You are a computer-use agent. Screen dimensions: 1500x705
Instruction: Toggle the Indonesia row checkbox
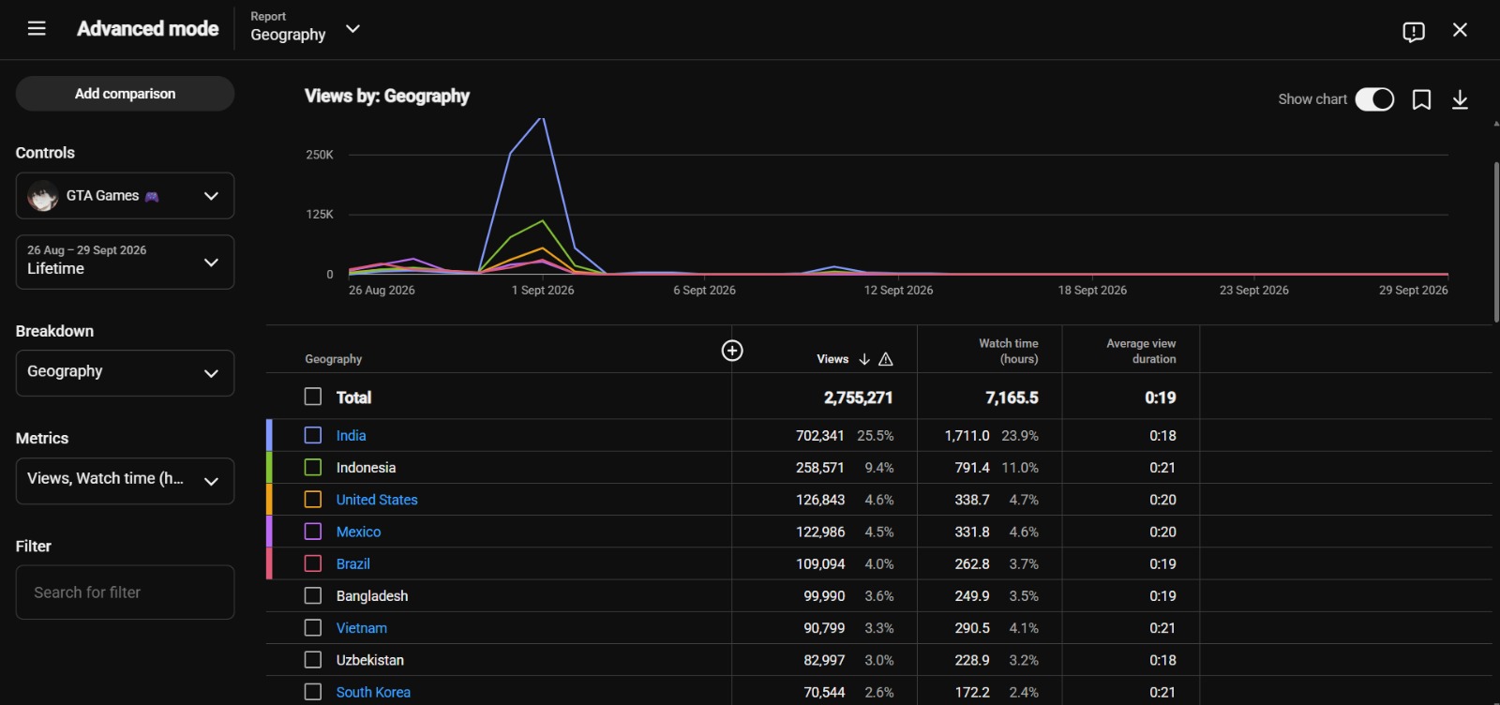click(x=313, y=467)
